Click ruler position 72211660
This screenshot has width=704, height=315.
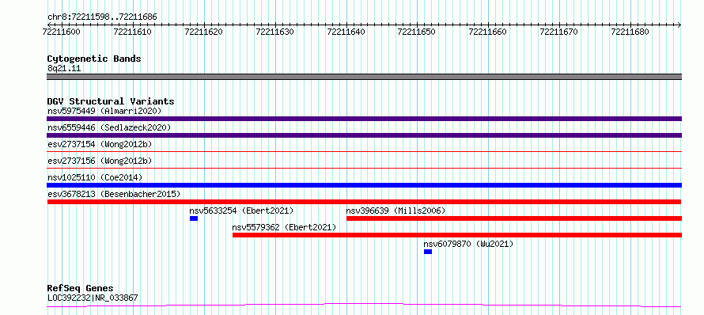[488, 32]
